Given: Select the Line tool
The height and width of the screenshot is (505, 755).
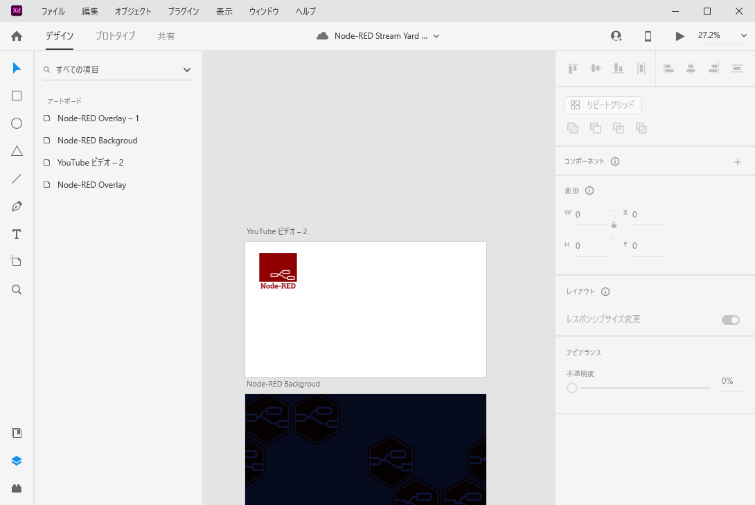Looking at the screenshot, I should pyautogui.click(x=17, y=179).
